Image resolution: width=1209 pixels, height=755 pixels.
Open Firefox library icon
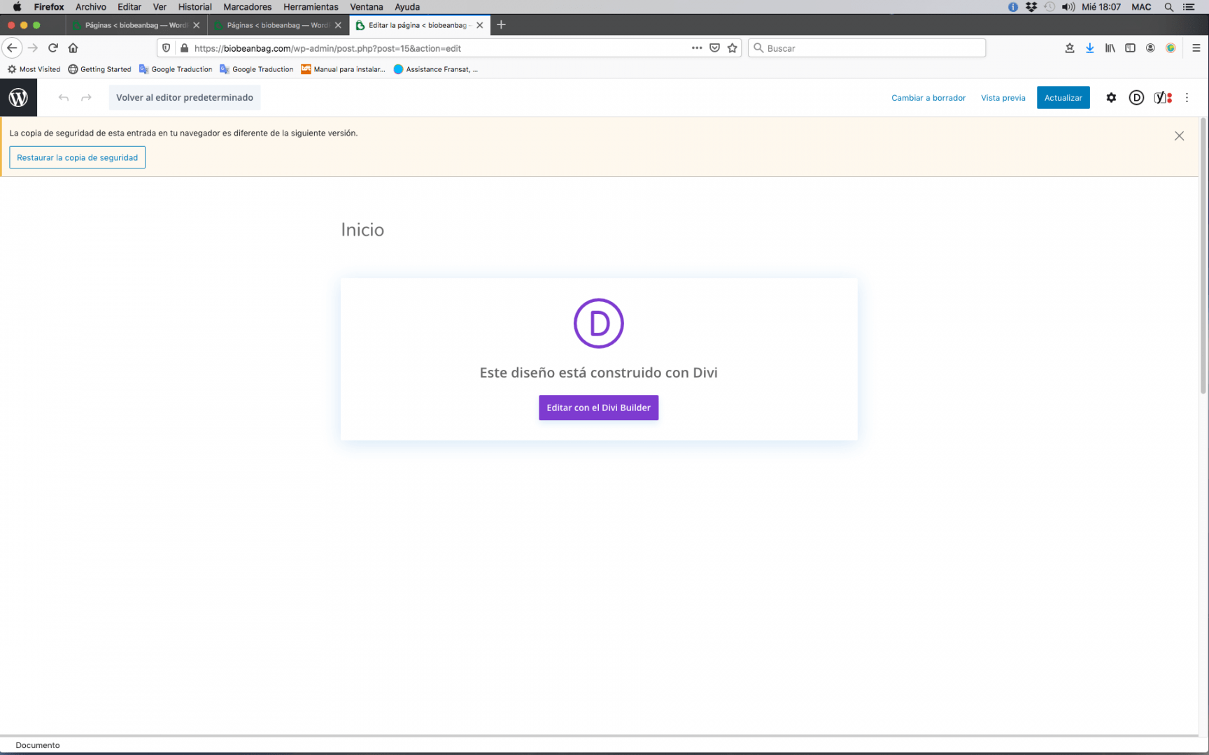1110,48
